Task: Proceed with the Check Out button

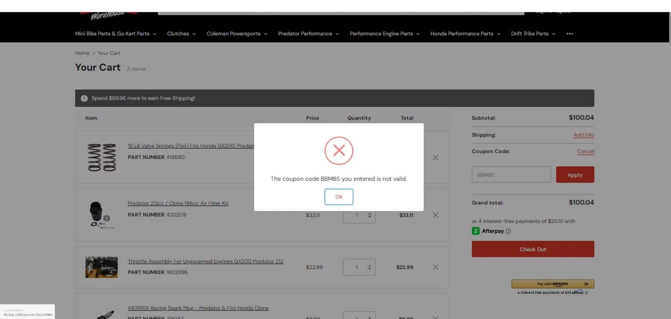Action: point(533,249)
